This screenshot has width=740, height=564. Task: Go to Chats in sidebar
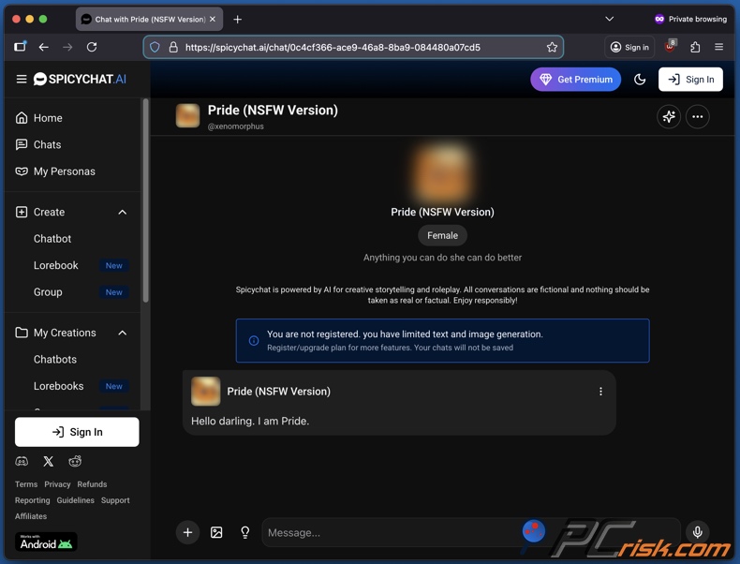click(47, 144)
